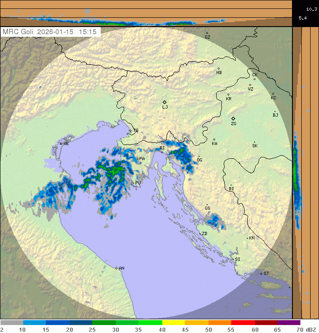Image resolution: width=319 pixels, height=333 pixels.
Task: Click the PU city marker
Action: pyautogui.click(x=133, y=182)
